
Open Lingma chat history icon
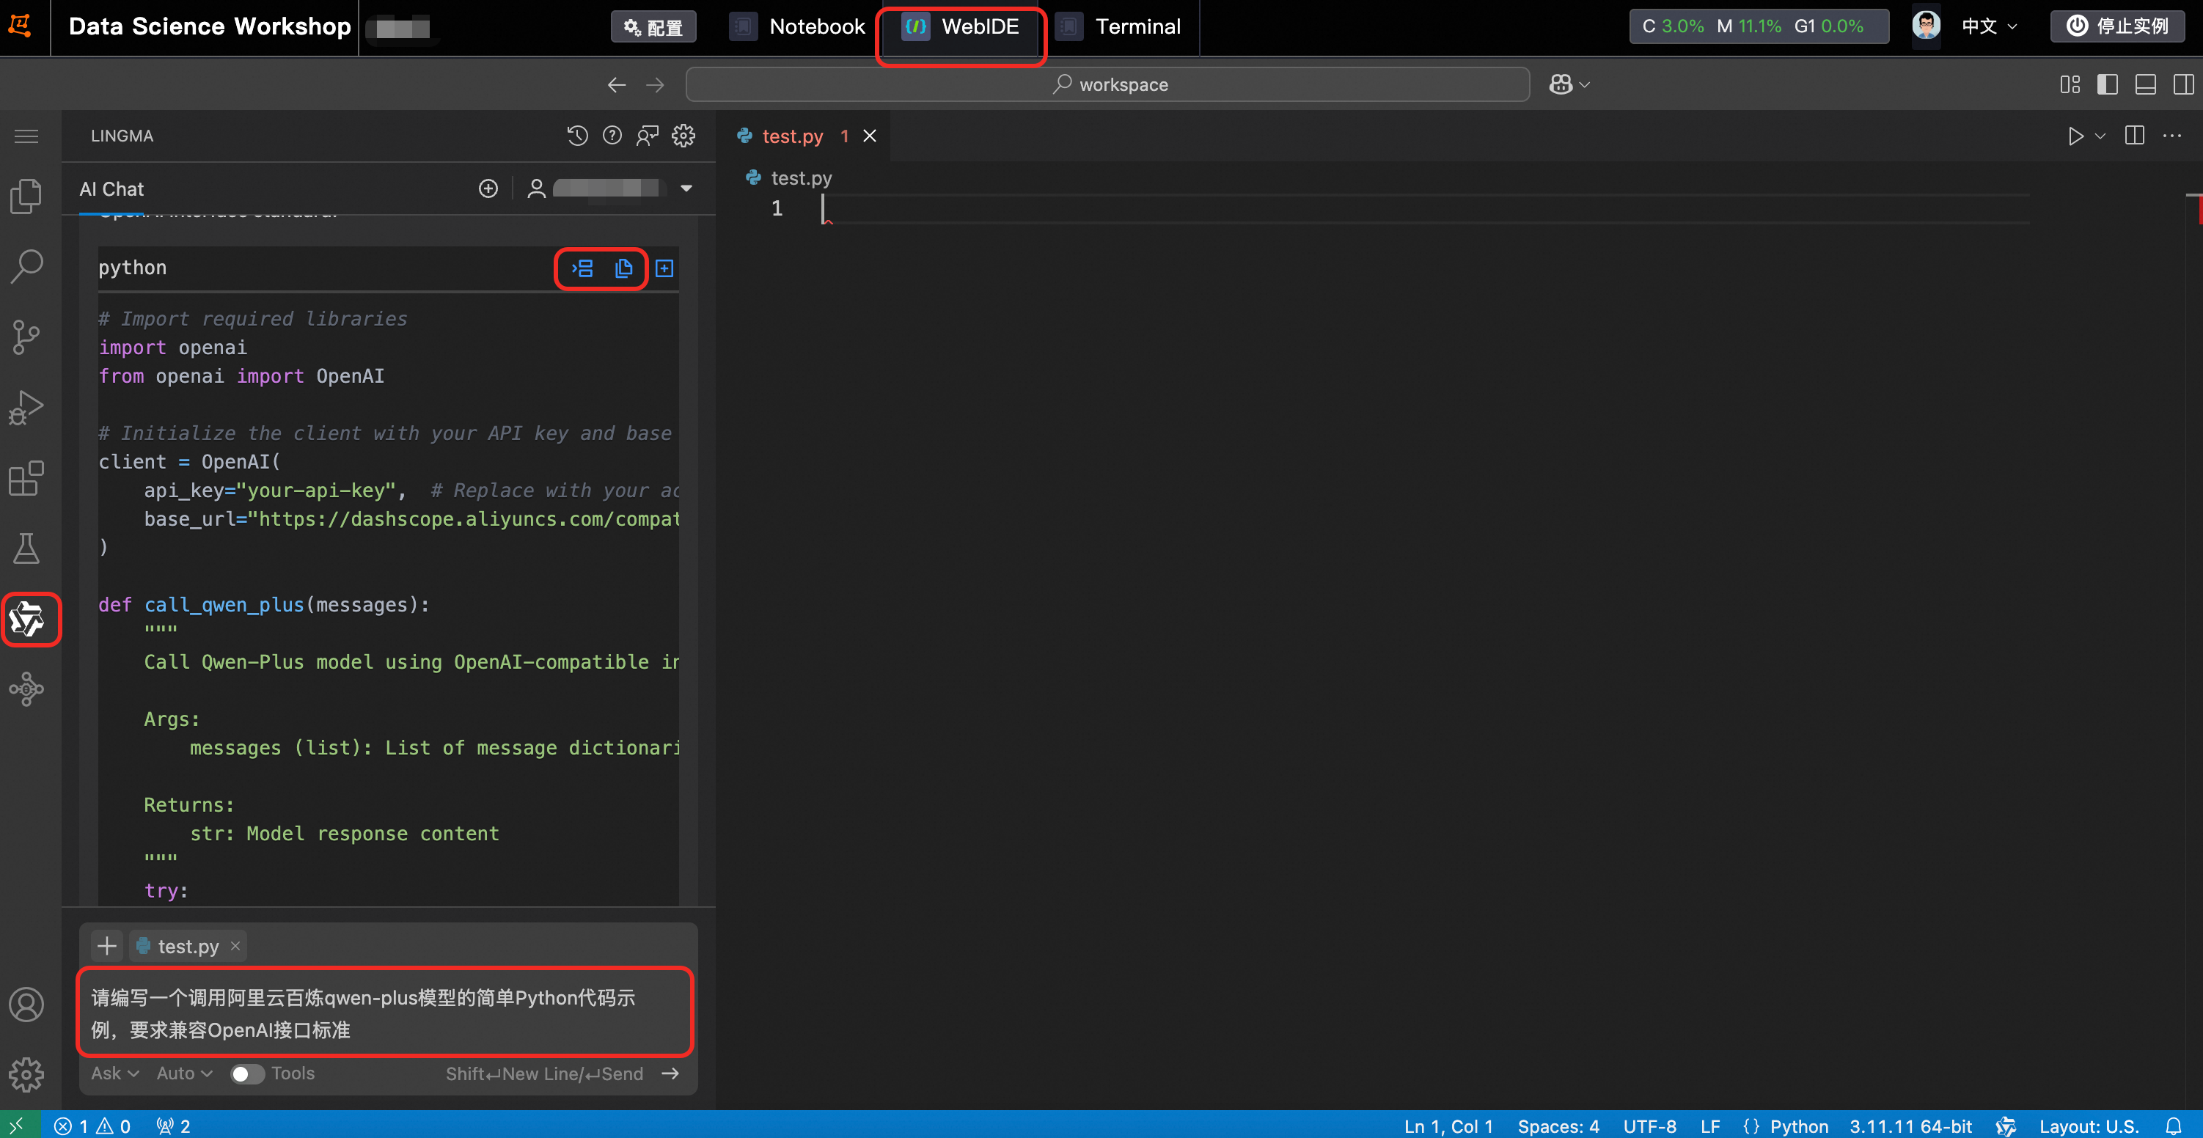[577, 136]
